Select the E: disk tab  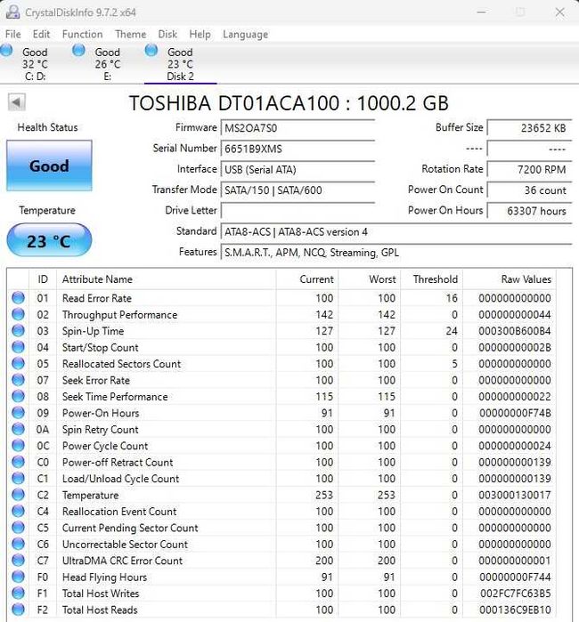[x=107, y=64]
